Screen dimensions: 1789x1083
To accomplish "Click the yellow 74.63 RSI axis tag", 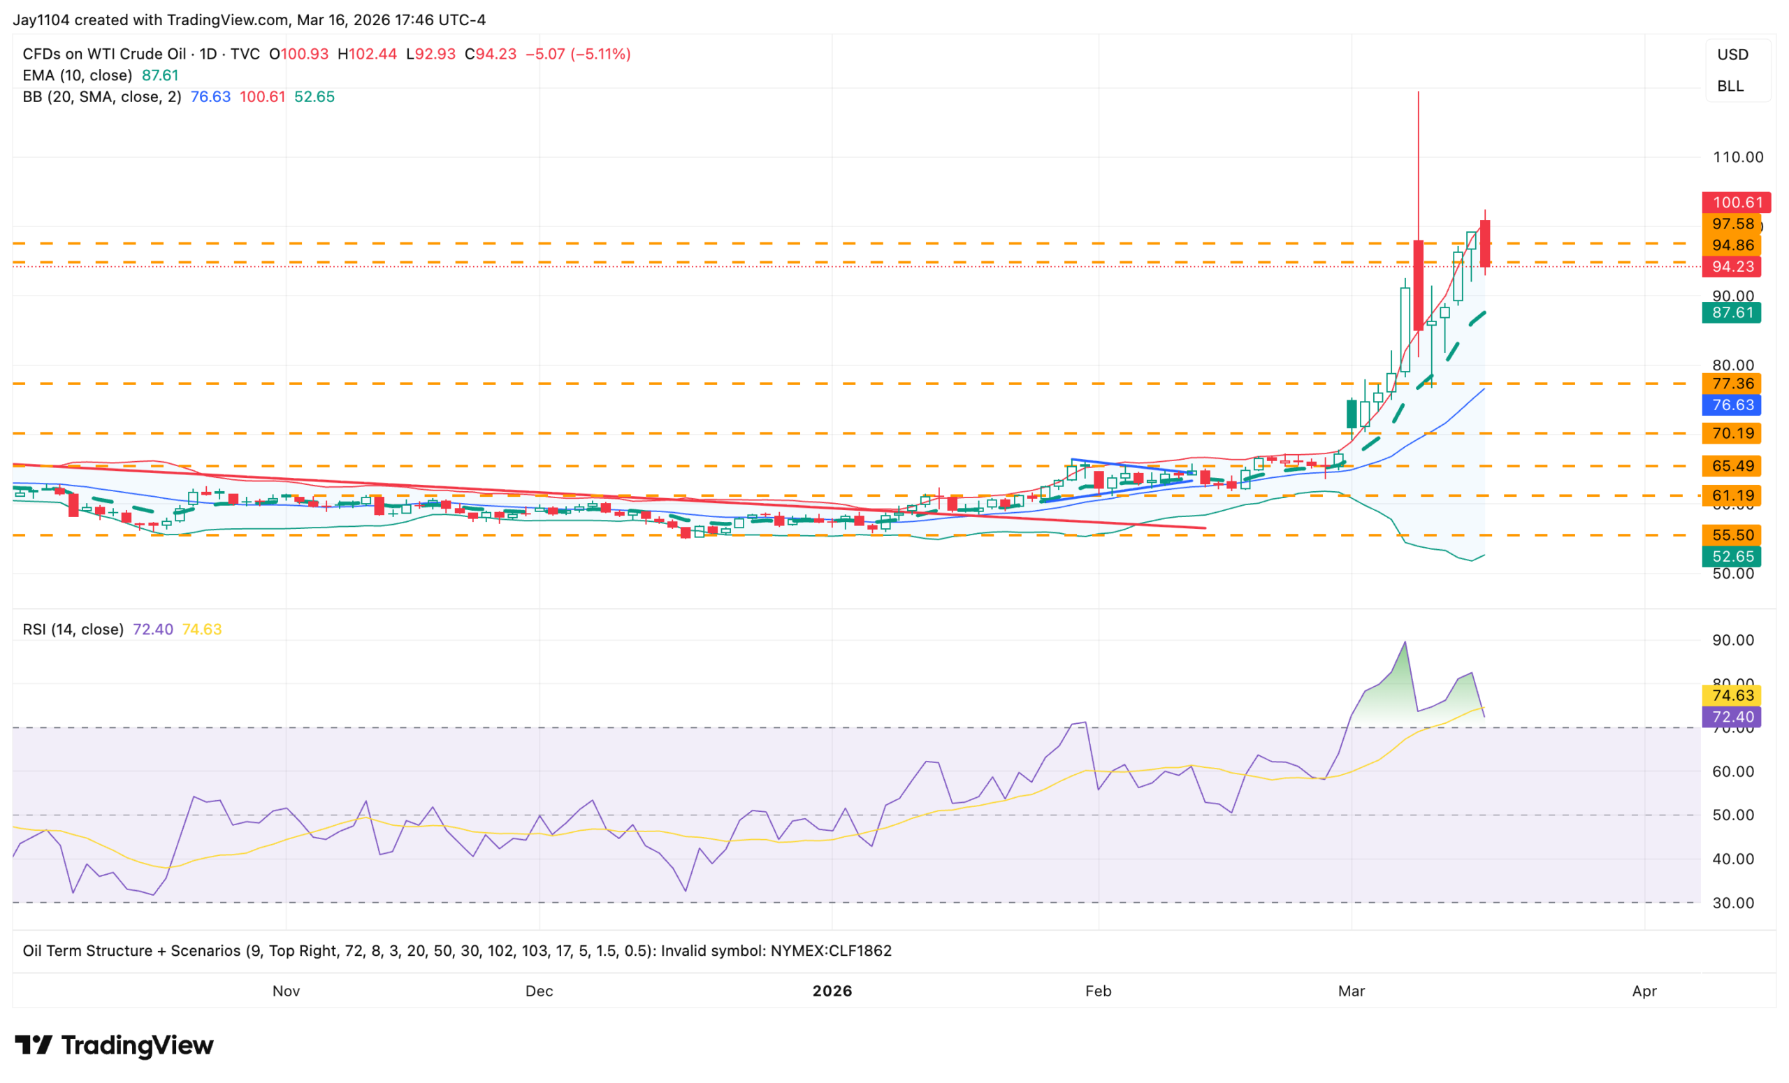I will (x=1732, y=695).
